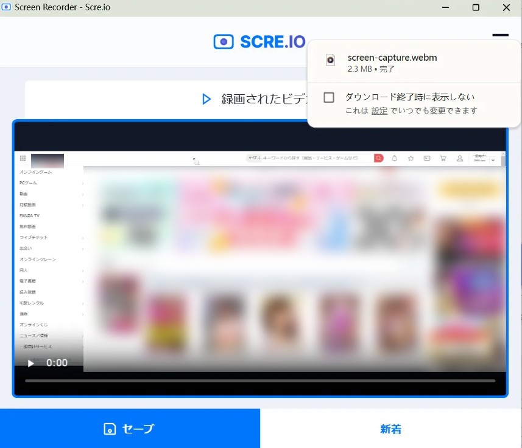522x448 pixels.
Task: Click the 新着 button
Action: click(390, 429)
